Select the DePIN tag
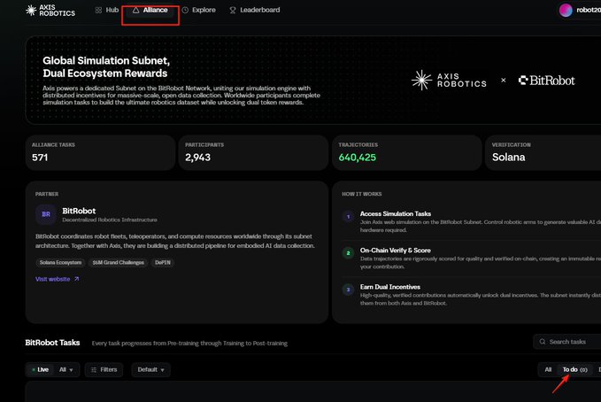601x402 pixels. click(163, 262)
